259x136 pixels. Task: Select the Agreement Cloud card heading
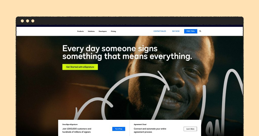[140, 124]
